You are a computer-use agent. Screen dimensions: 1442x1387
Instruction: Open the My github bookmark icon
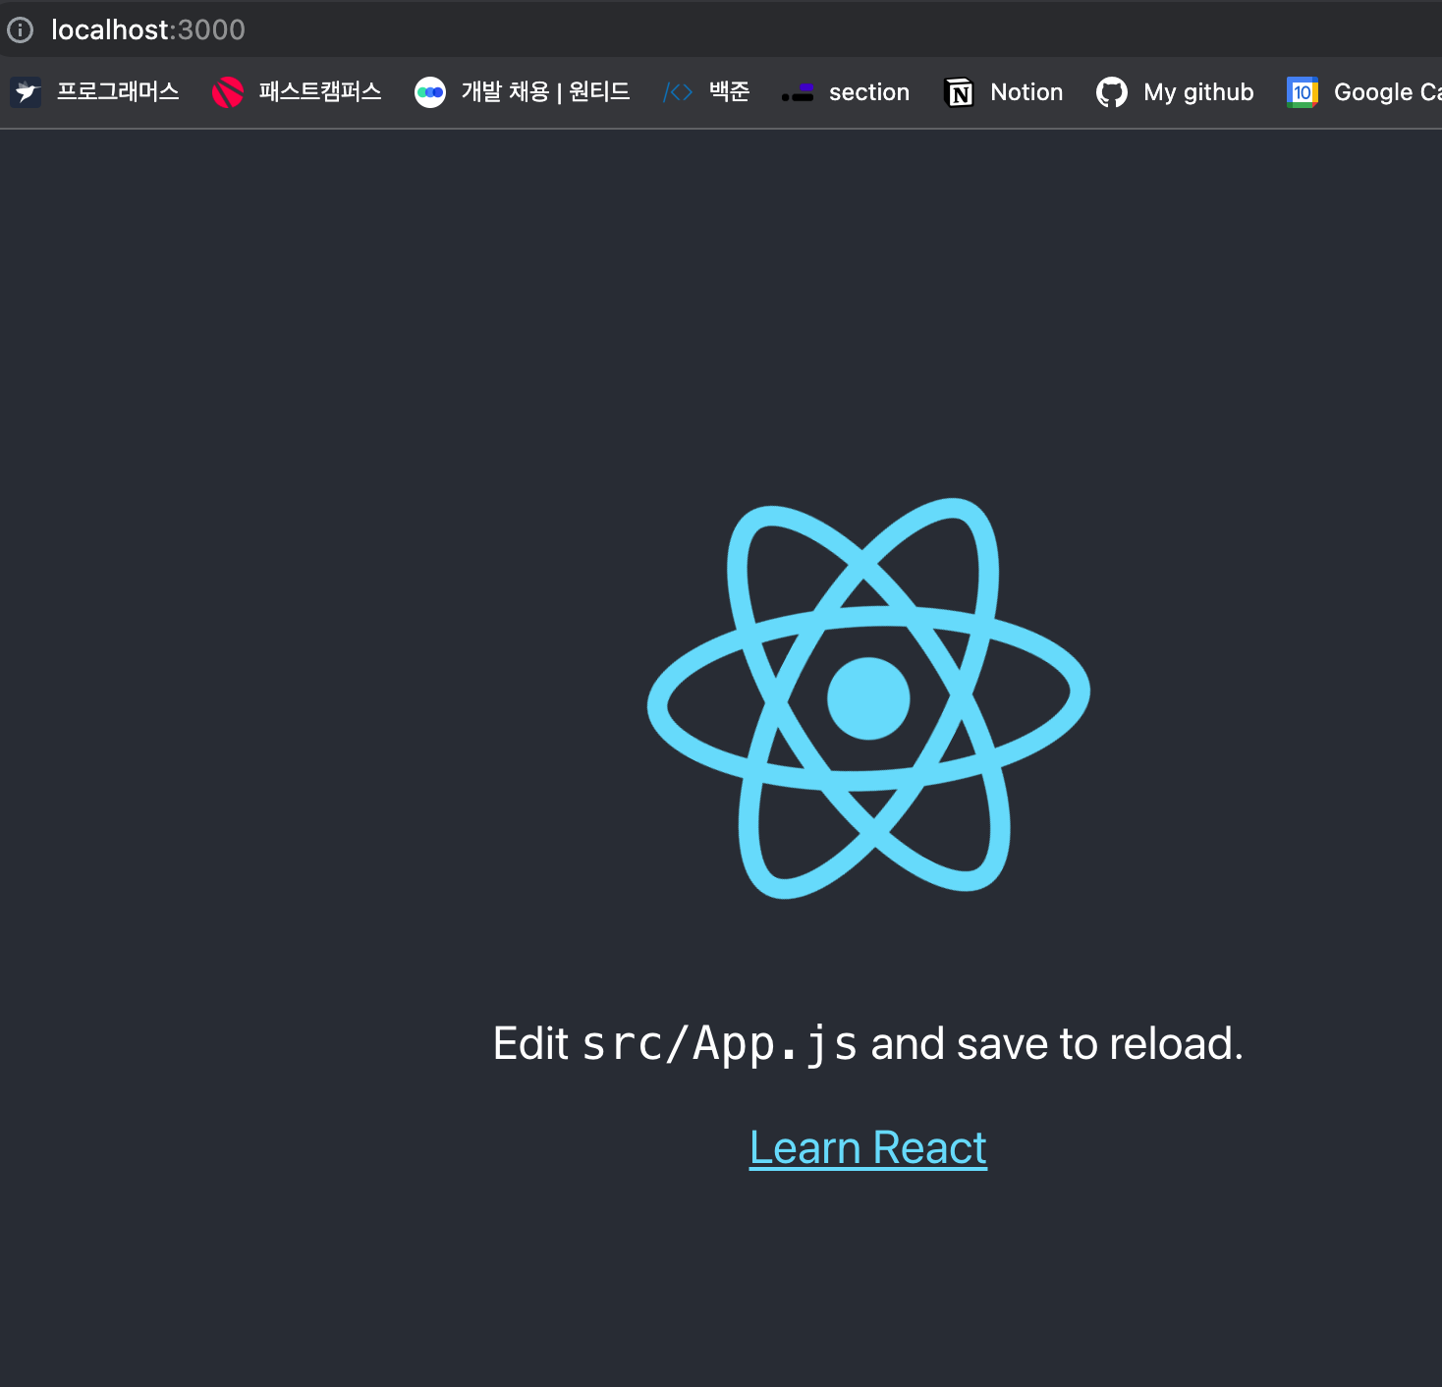click(1112, 92)
